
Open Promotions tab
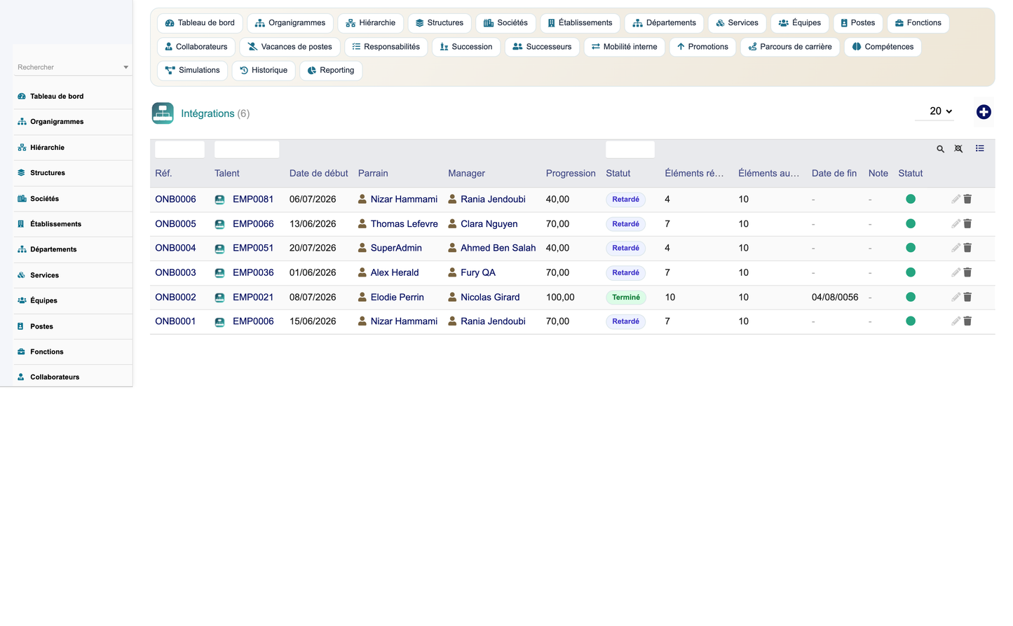coord(702,47)
